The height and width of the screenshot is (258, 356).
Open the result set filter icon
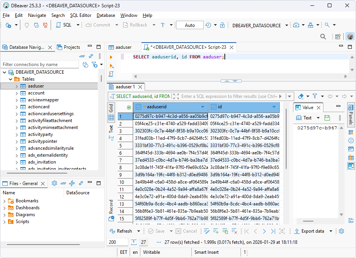click(x=315, y=96)
